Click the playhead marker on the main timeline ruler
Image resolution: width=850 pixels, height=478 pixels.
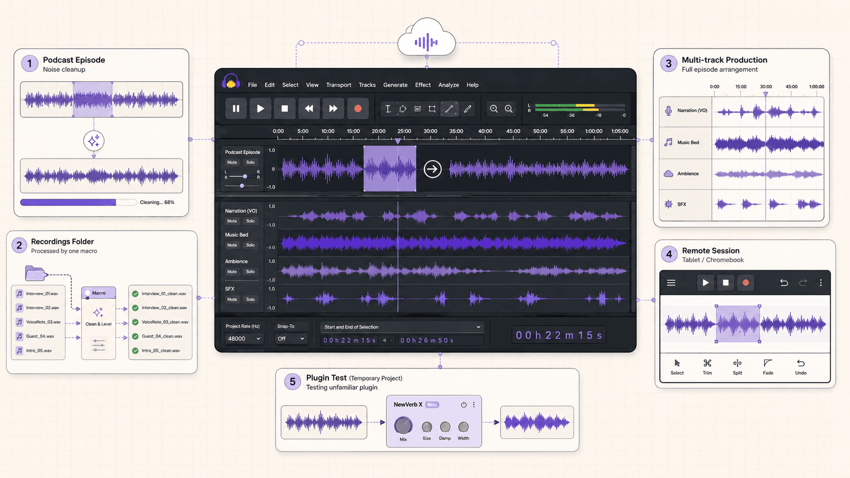pos(398,141)
